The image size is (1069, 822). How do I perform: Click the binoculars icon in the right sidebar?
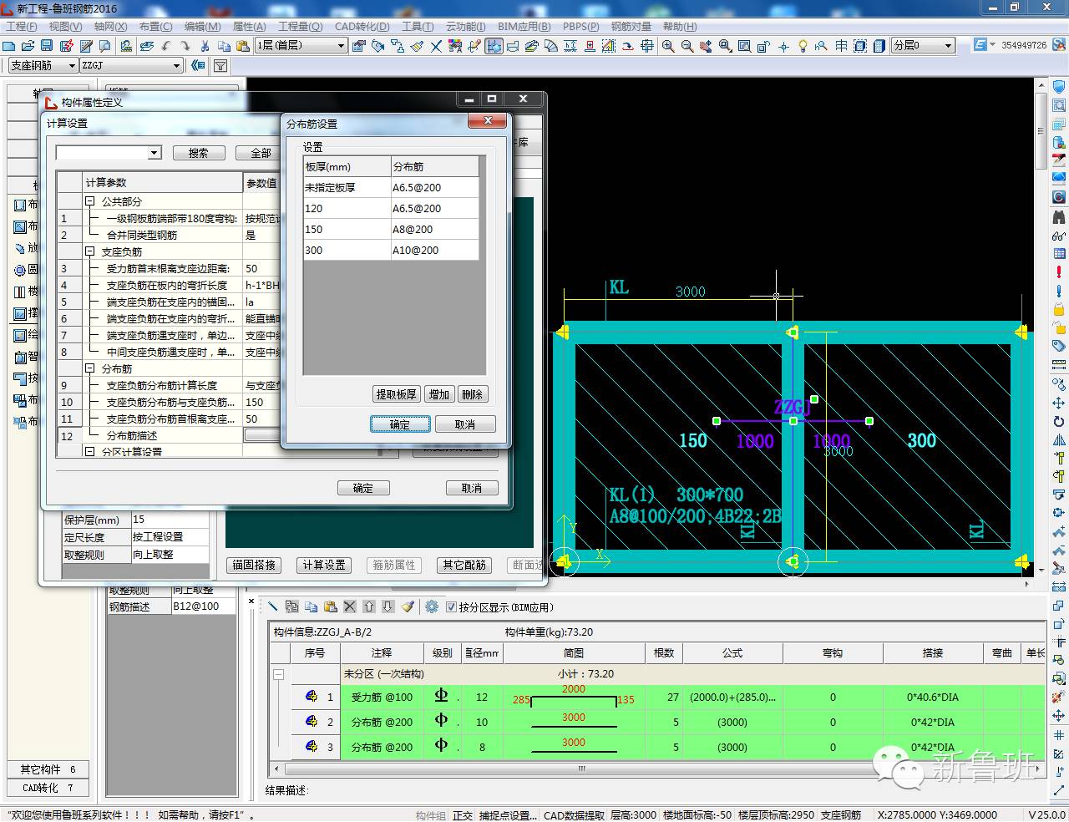pyautogui.click(x=1059, y=216)
